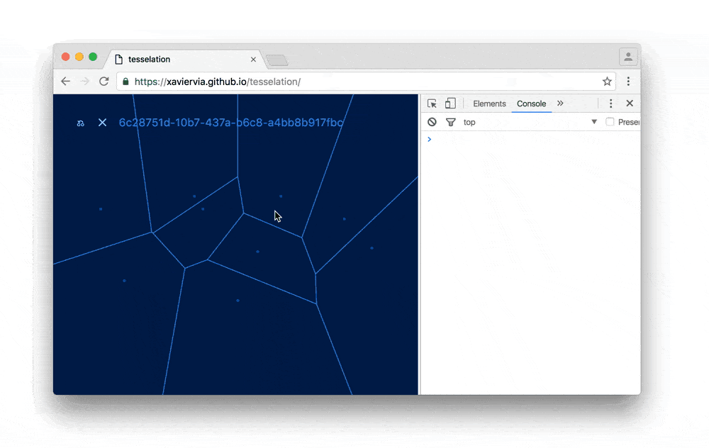Enable the Preserve log checkbox

[x=610, y=122]
